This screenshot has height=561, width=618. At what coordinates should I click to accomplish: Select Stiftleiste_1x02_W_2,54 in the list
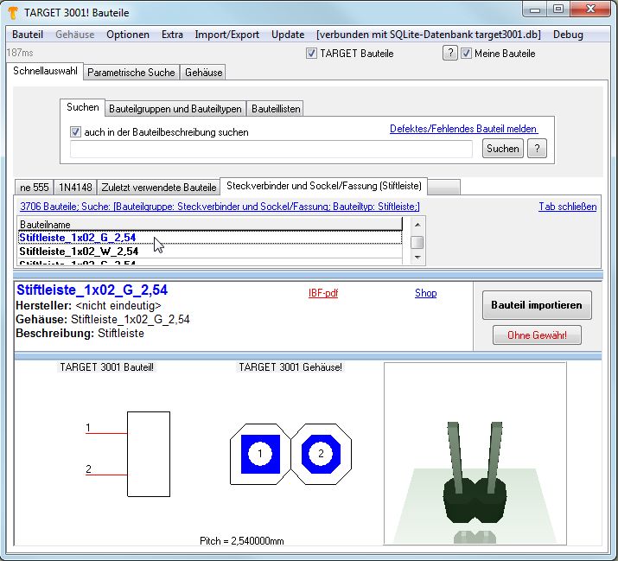(78, 252)
